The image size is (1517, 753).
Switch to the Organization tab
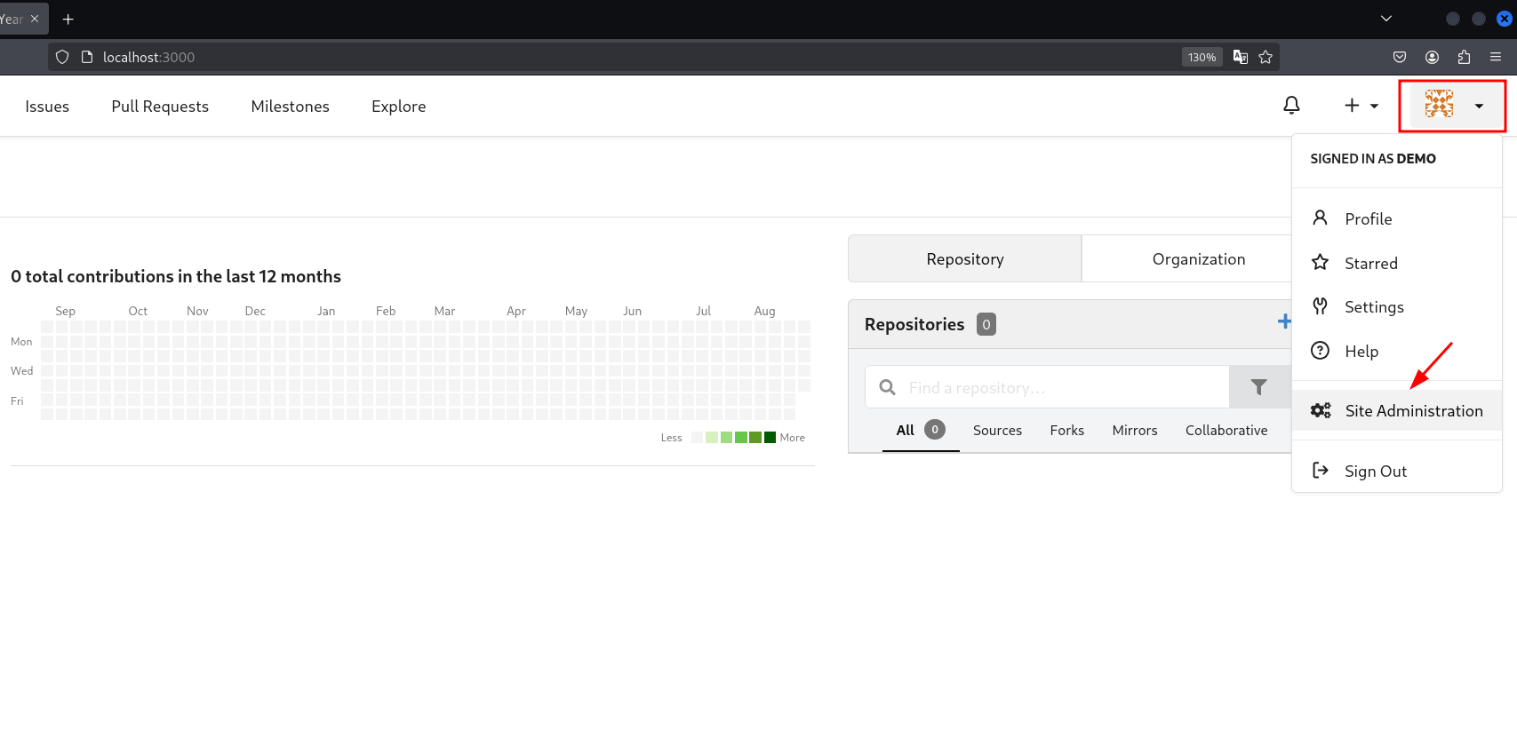click(1198, 259)
